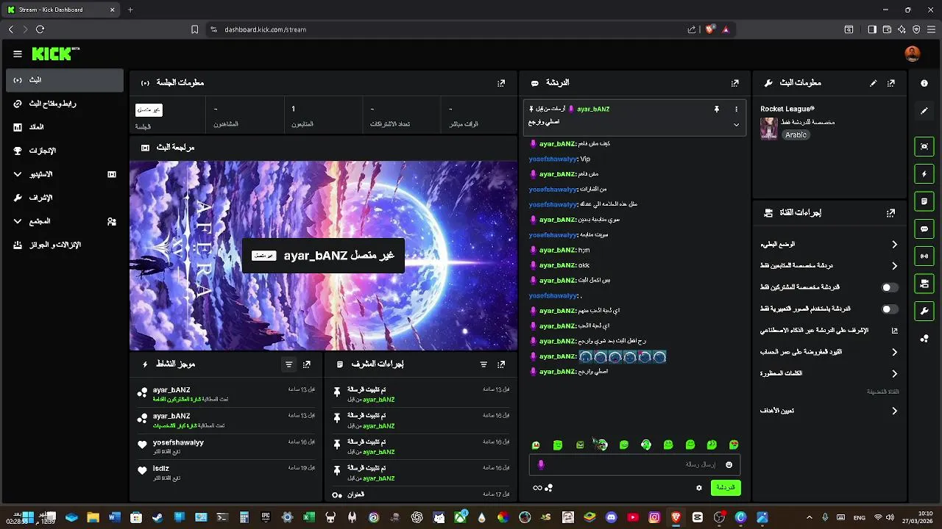This screenshot has height=529, width=942.
Task: Filter the activity feed (موجز النشاط)
Action: 288,364
